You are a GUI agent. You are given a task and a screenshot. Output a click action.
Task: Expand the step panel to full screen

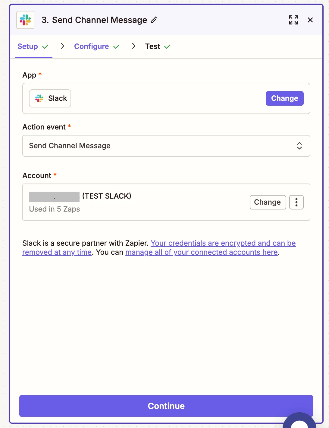[293, 20]
